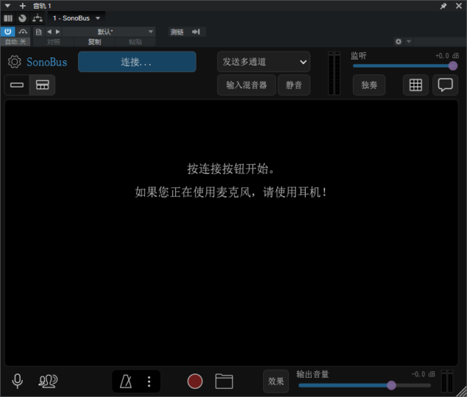
Task: Click the metronome icon
Action: pos(126,381)
